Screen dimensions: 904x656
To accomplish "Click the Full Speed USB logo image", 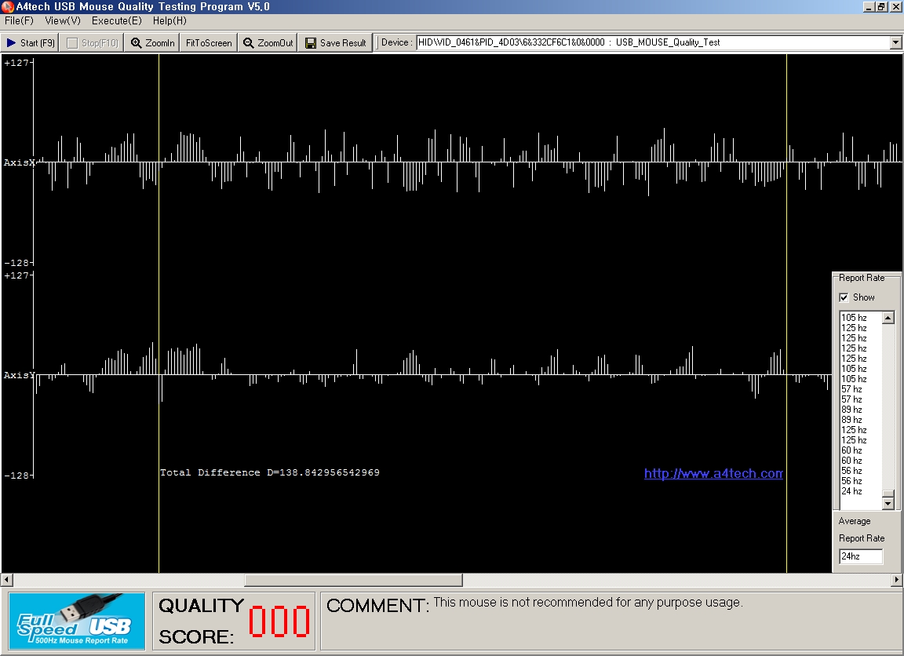I will tap(77, 621).
